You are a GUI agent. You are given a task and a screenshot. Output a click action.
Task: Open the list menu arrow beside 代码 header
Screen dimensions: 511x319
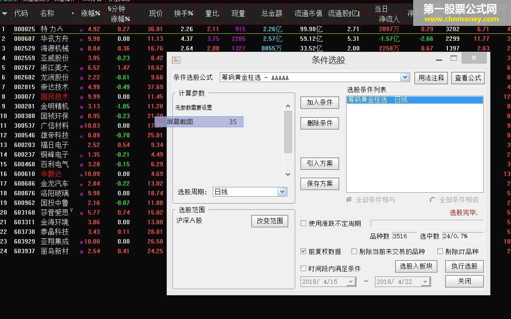point(4,14)
